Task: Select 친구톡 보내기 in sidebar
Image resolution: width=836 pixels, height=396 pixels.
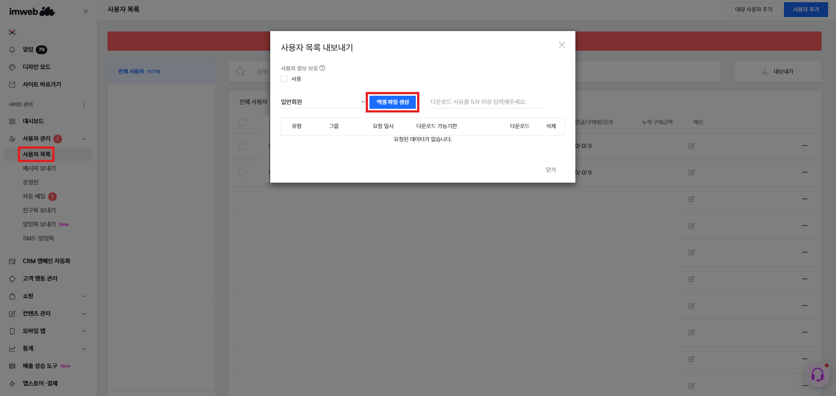Action: coord(39,210)
